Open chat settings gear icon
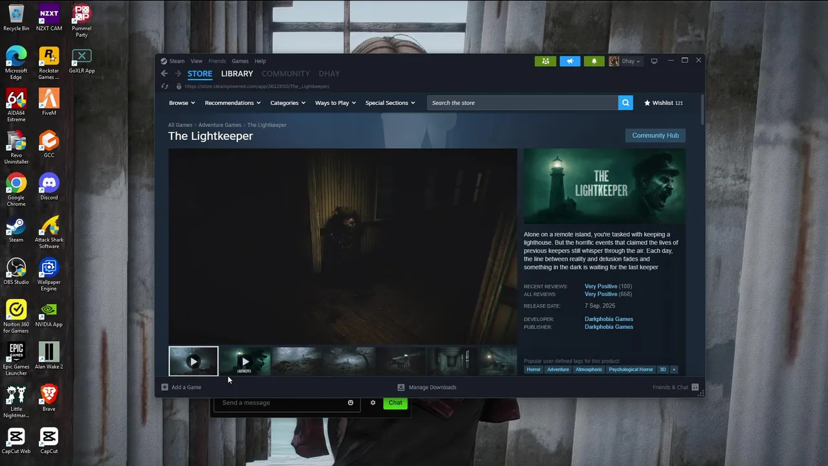 373,403
